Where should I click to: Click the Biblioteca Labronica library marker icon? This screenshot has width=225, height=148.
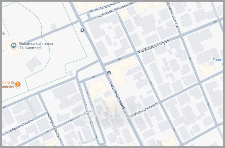tap(13, 45)
